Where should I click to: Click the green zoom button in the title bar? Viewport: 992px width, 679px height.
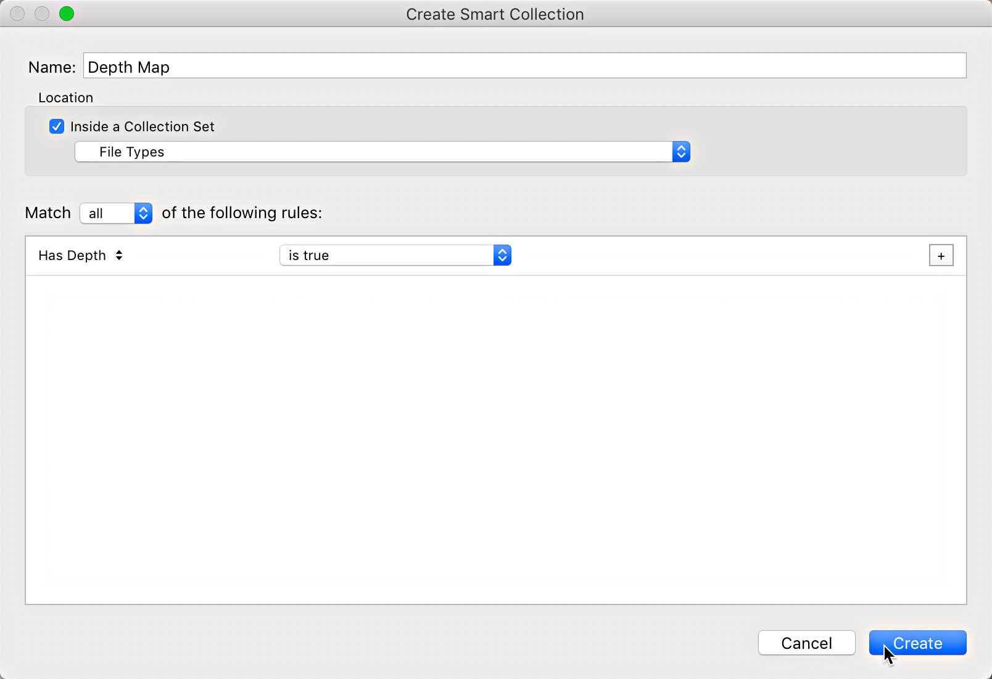point(67,14)
